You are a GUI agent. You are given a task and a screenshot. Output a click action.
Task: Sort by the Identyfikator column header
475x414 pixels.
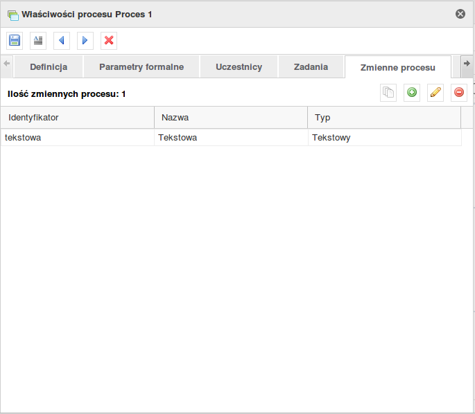pos(78,117)
